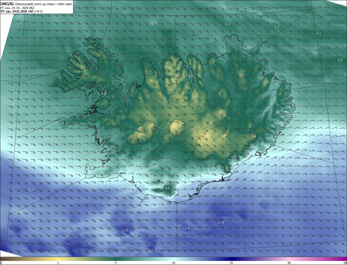The width and height of the screenshot is (347, 265).
Task: Select the 13.4 value label
Action: [186, 228]
